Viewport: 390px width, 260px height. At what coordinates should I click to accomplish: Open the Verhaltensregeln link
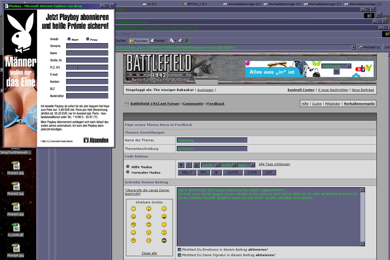(x=359, y=104)
